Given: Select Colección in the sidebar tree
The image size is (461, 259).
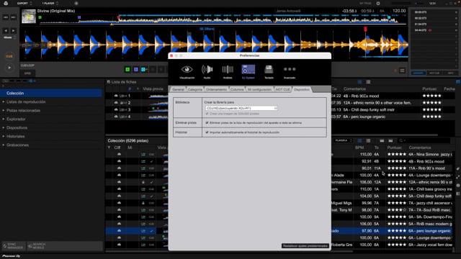Looking at the screenshot, I should [x=51, y=93].
